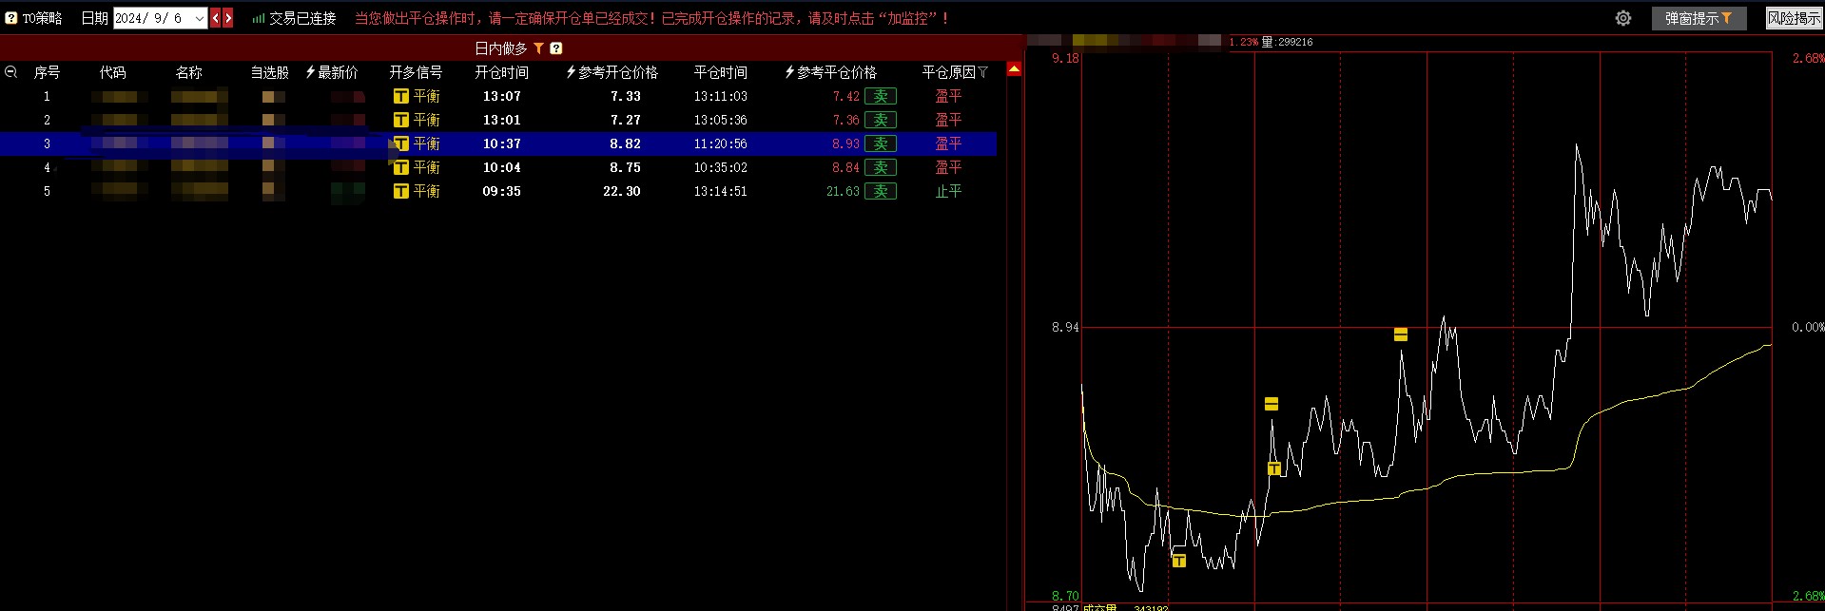Open the 平仓原因 column filter

[x=983, y=72]
